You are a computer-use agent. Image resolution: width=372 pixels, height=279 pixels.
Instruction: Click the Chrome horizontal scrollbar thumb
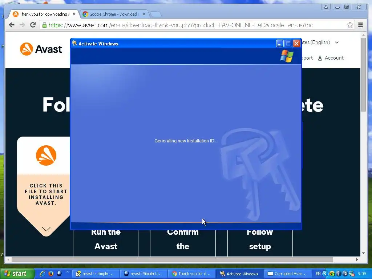(172, 259)
